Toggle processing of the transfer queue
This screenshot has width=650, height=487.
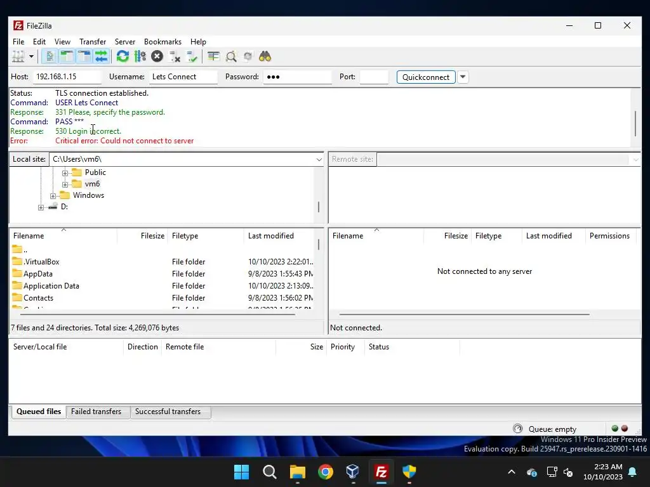(140, 56)
